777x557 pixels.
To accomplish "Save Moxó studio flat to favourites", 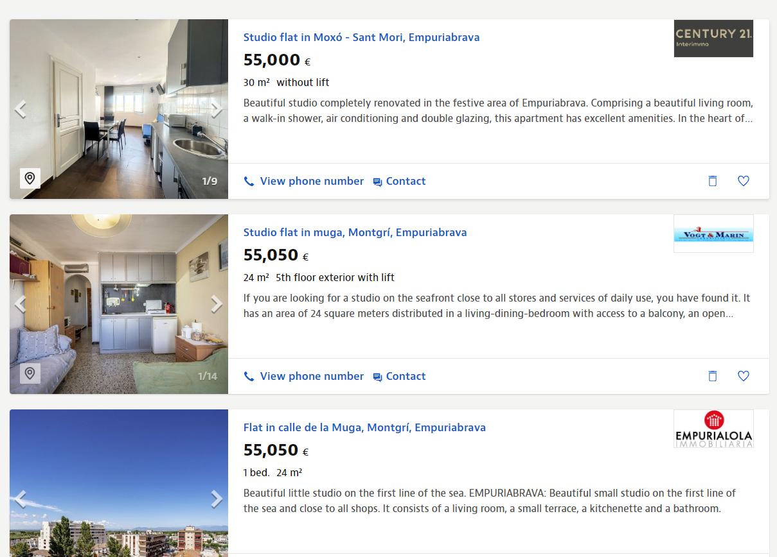I will tap(743, 181).
